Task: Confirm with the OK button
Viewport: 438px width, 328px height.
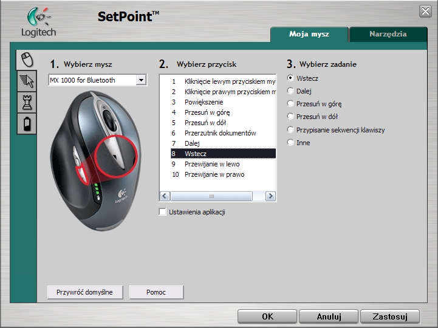Action: (x=267, y=316)
